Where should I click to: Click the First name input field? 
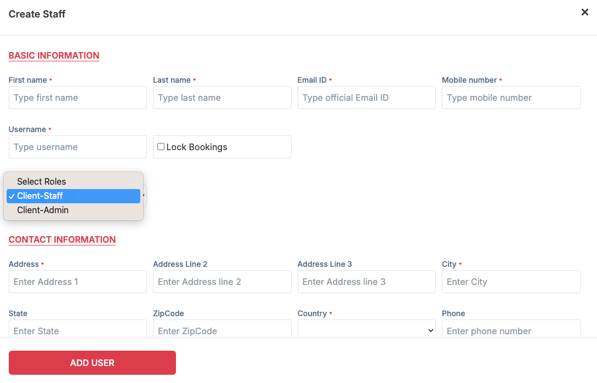(x=77, y=98)
